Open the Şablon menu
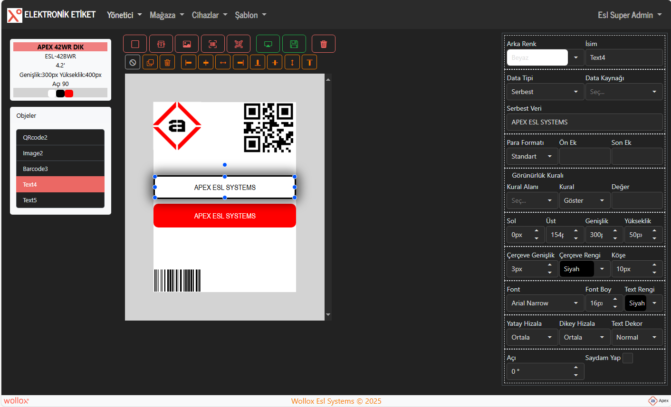The height and width of the screenshot is (407, 671). [250, 15]
